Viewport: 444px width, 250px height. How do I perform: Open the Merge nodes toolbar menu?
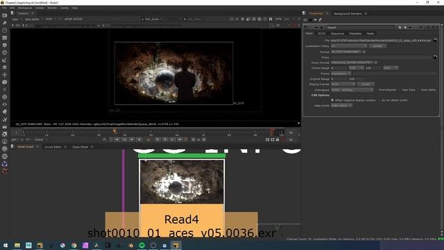5,67
